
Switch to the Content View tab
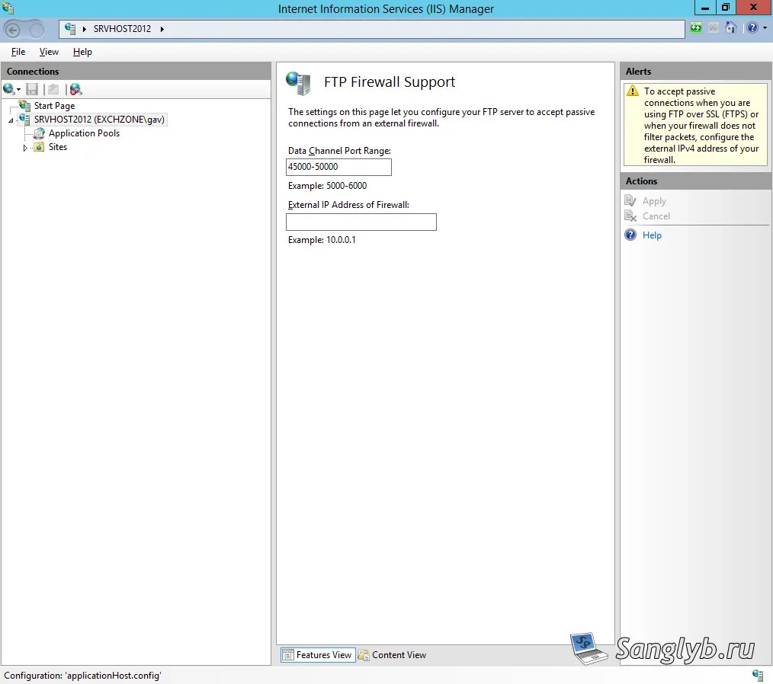(x=393, y=655)
